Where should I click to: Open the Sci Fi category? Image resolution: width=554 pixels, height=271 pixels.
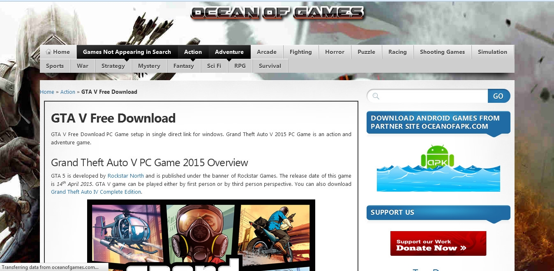214,66
